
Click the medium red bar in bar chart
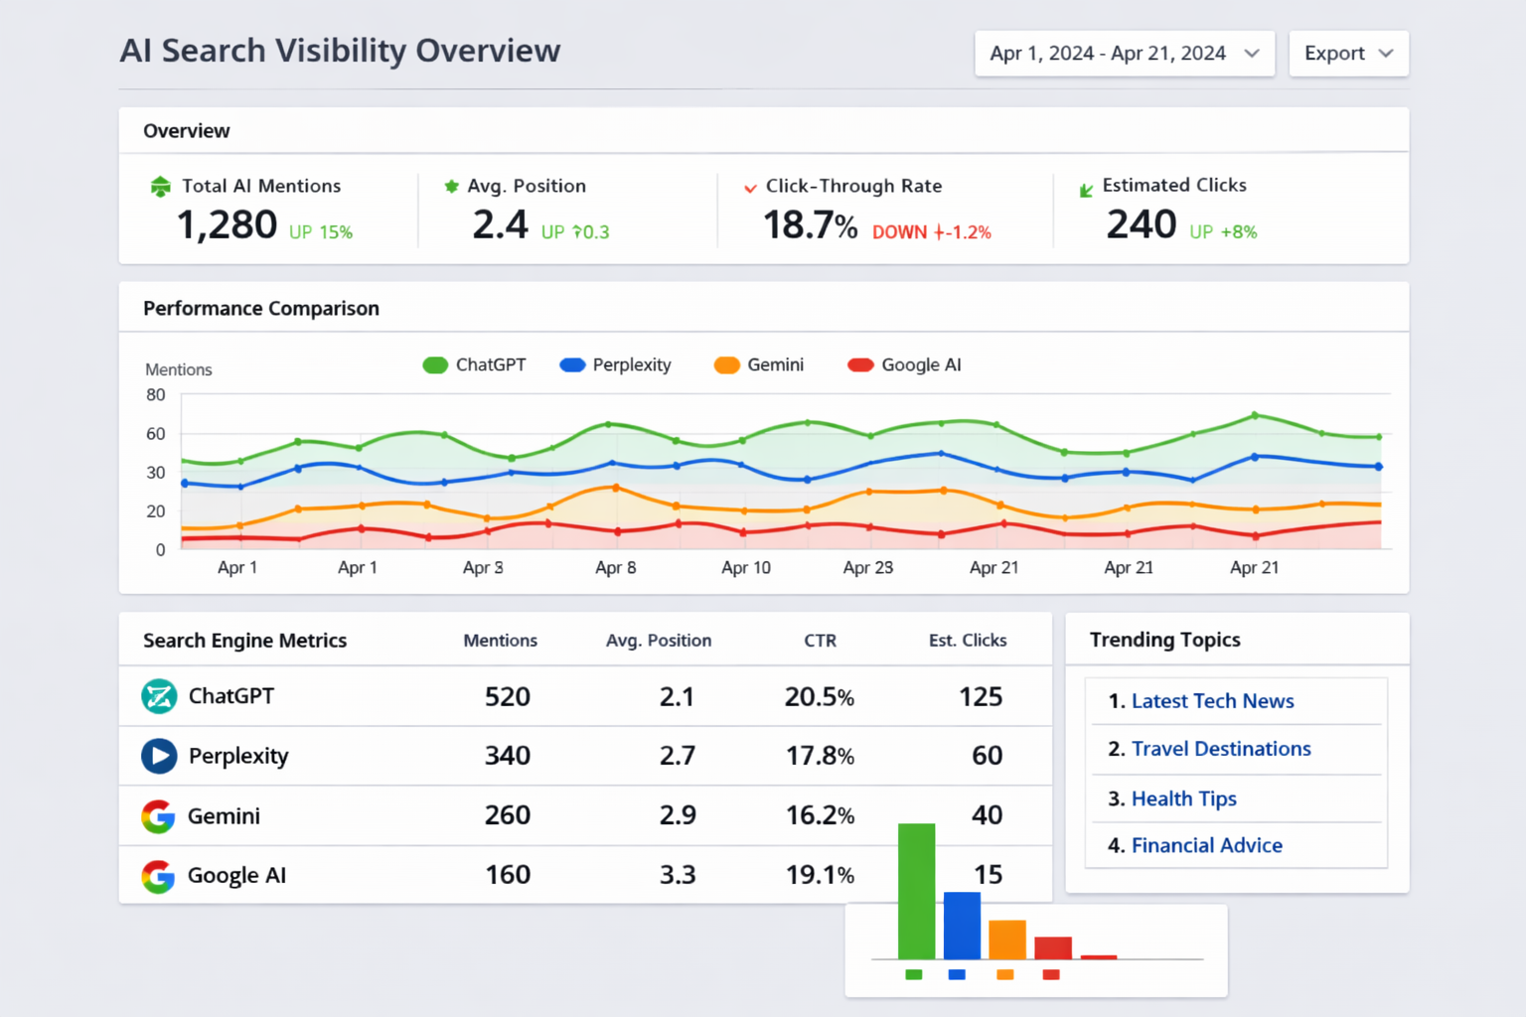coord(1053,947)
